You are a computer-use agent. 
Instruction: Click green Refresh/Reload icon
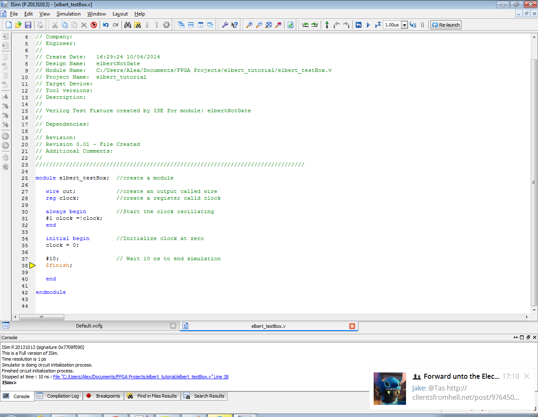pyautogui.click(x=290, y=25)
